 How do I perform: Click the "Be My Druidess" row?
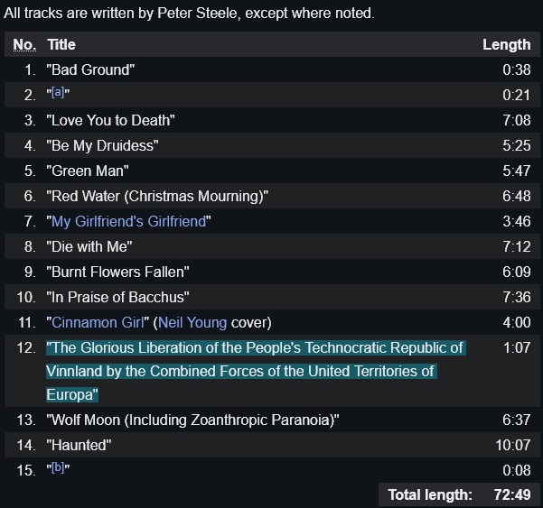coord(272,145)
